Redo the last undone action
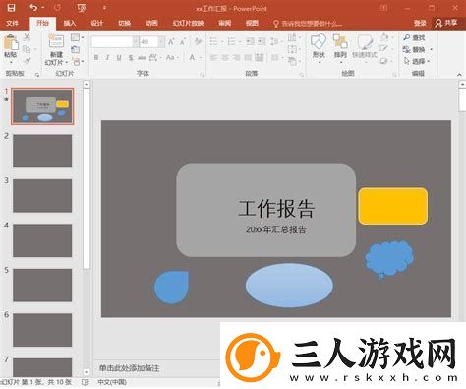This screenshot has height=389, width=466. click(x=57, y=8)
